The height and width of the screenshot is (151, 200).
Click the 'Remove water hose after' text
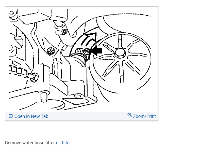(x=30, y=143)
